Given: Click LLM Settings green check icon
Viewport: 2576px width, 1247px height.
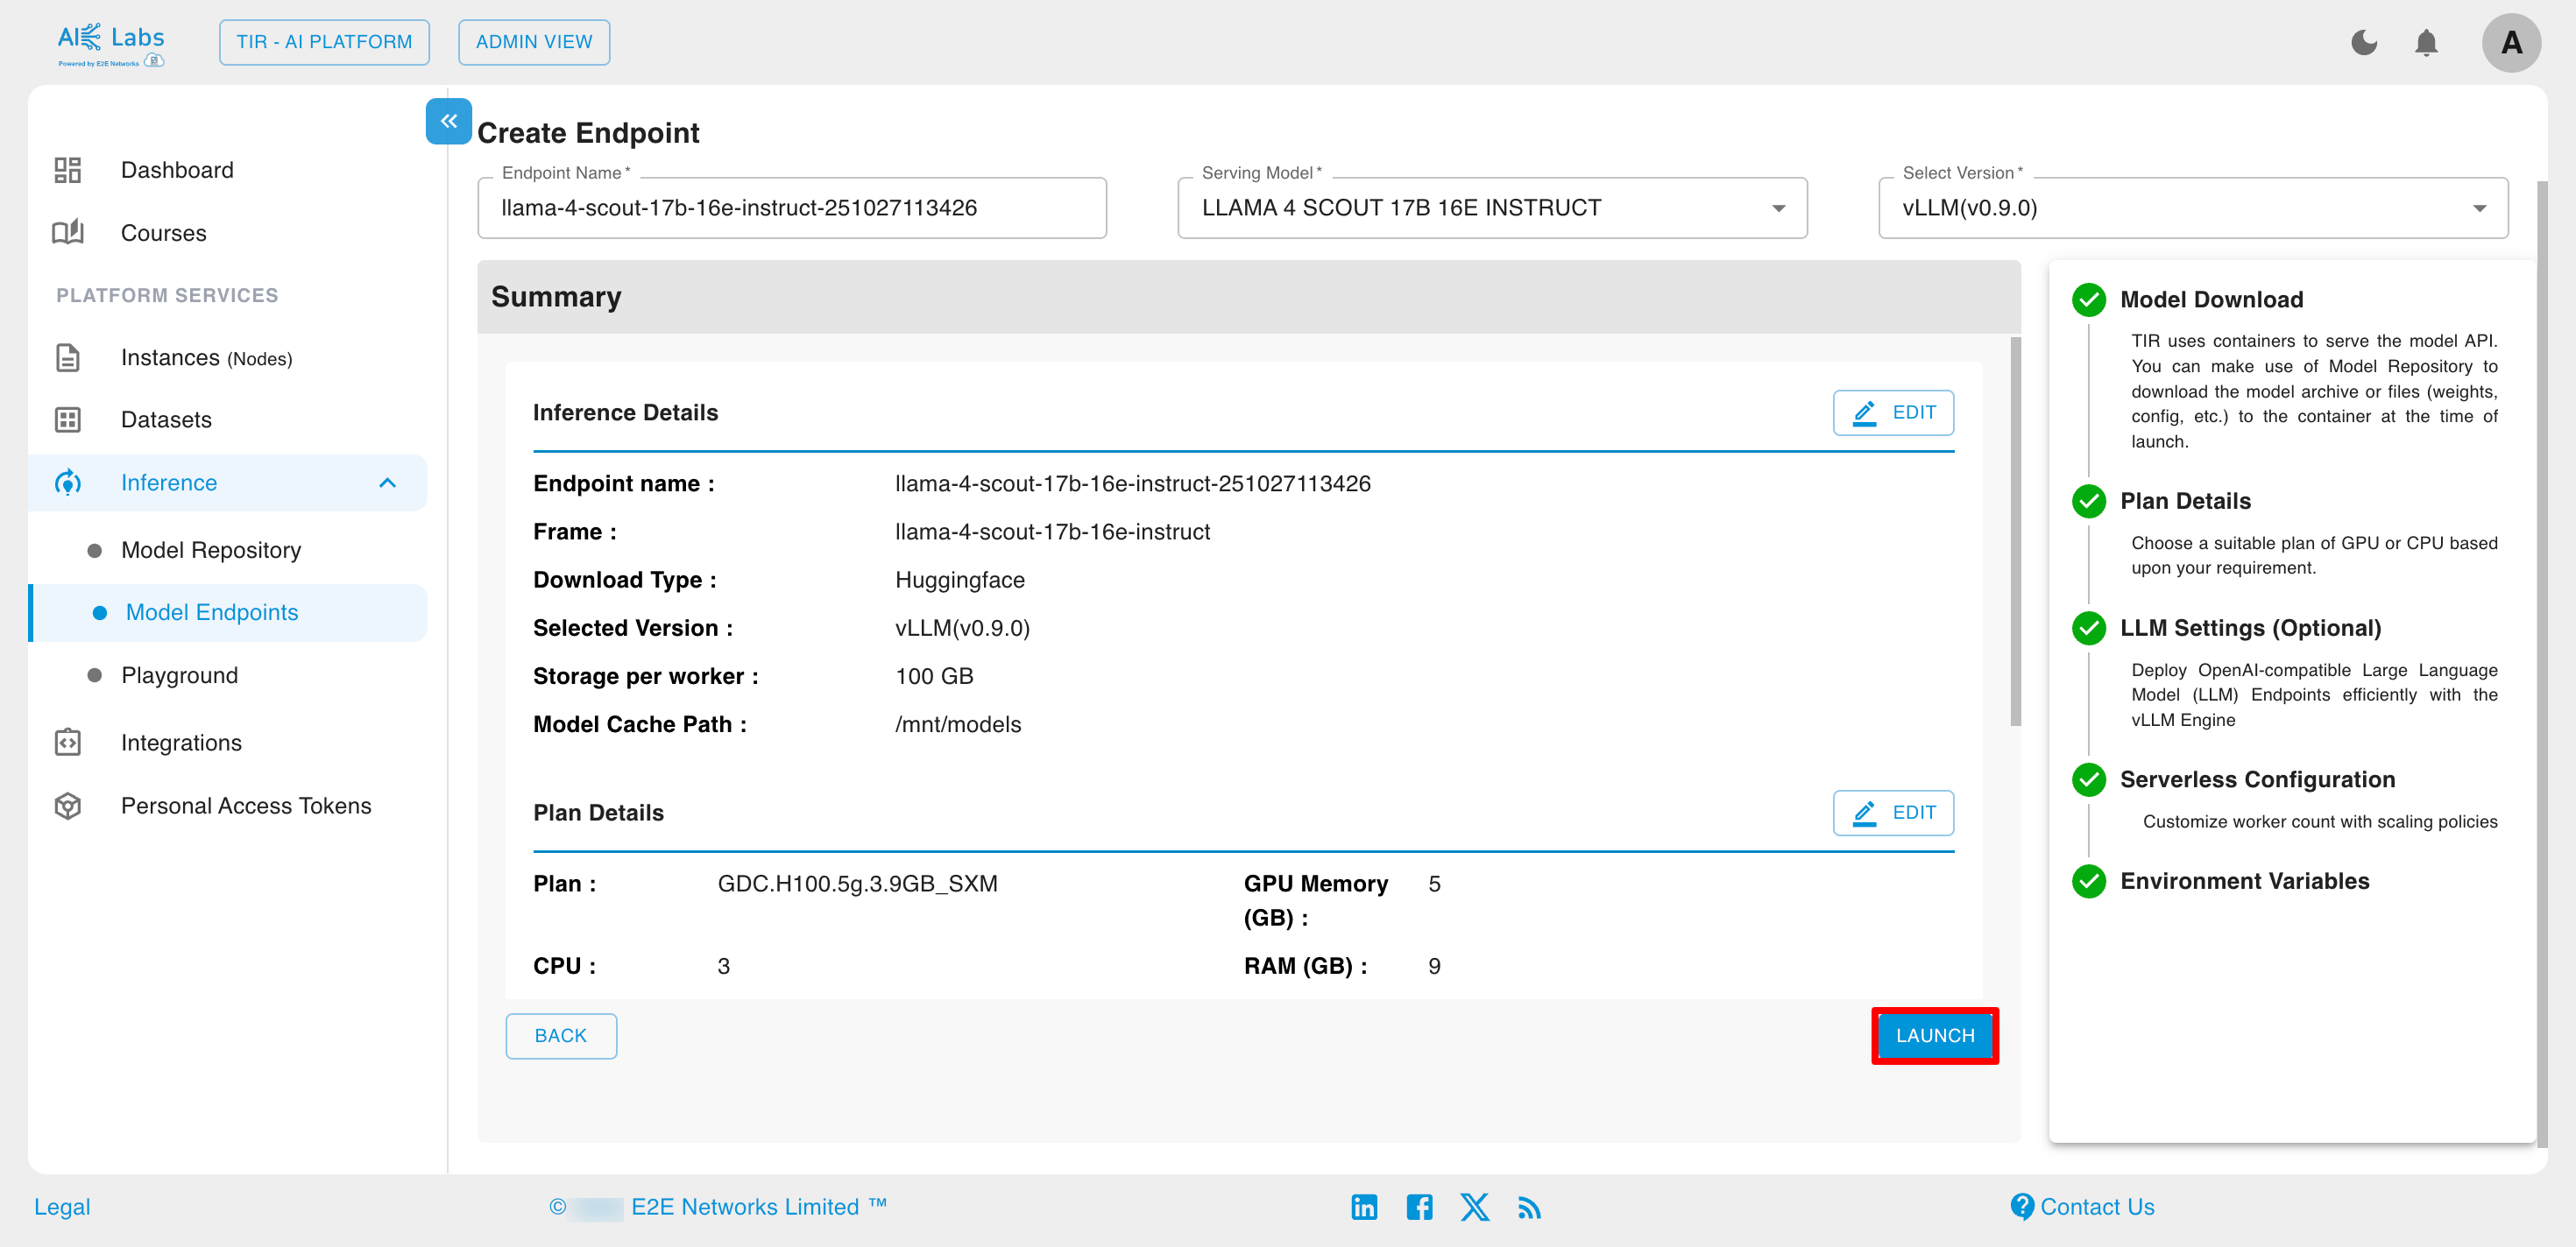Looking at the screenshot, I should pyautogui.click(x=2088, y=629).
